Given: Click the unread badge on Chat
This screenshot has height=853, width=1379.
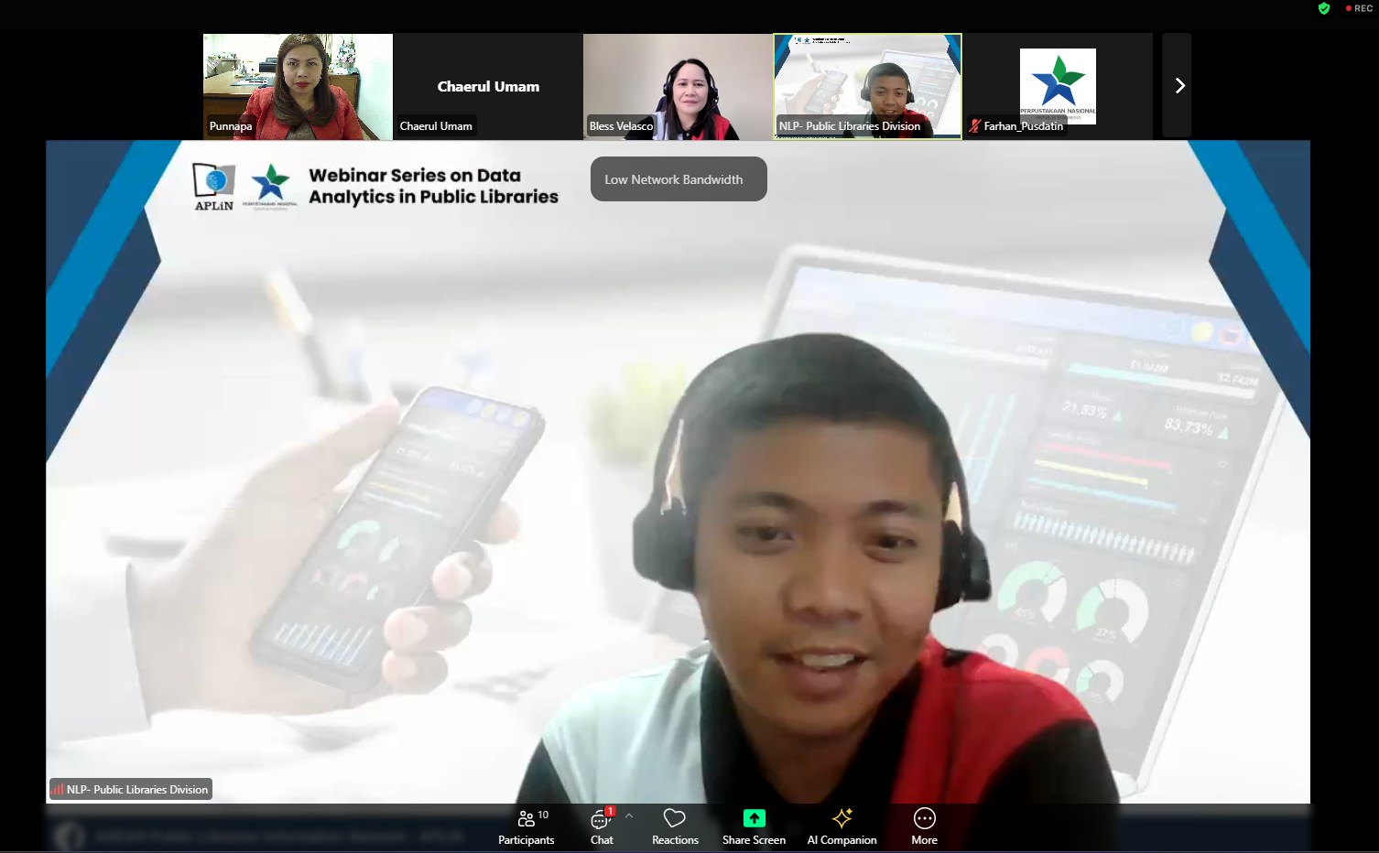Looking at the screenshot, I should 610,811.
